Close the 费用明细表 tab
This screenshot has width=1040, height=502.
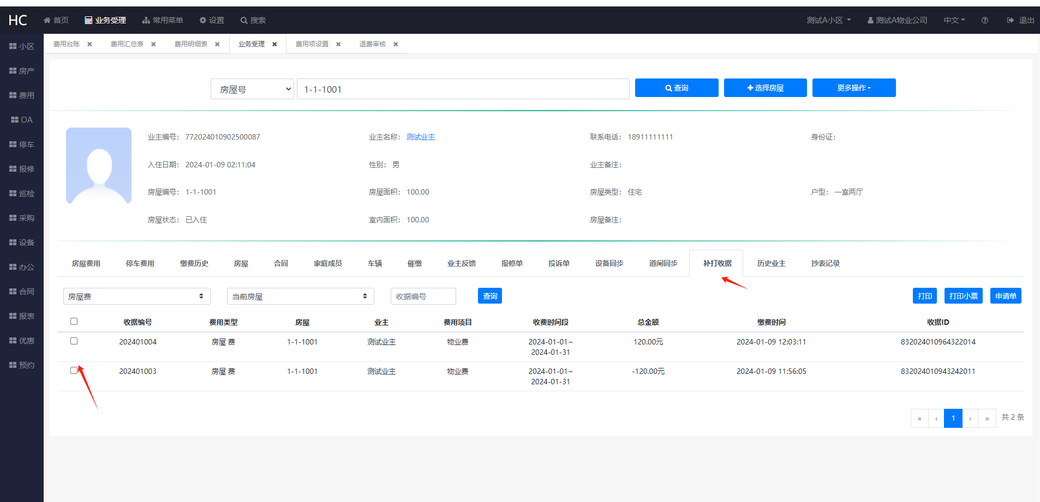pyautogui.click(x=217, y=44)
